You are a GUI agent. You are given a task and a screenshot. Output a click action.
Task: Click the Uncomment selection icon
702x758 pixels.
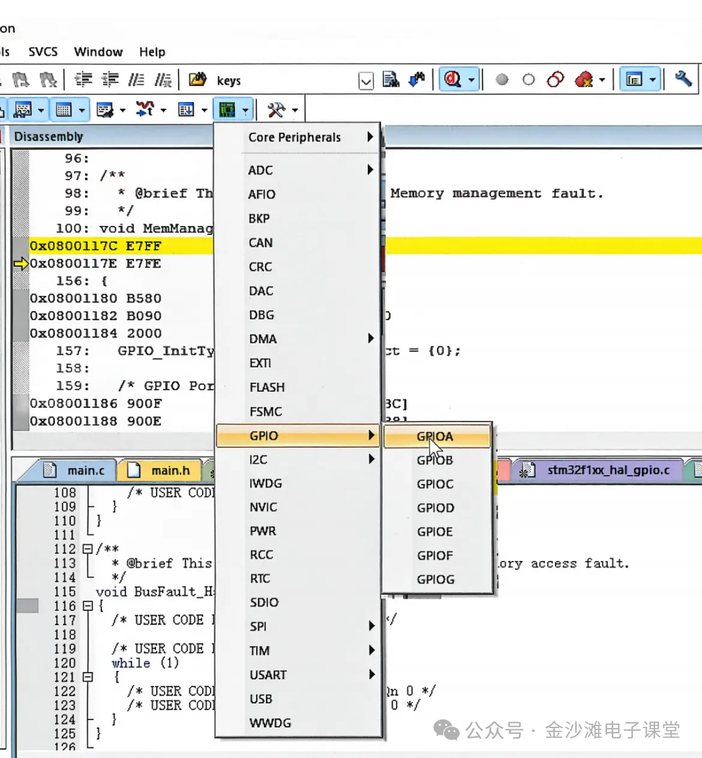tap(163, 79)
